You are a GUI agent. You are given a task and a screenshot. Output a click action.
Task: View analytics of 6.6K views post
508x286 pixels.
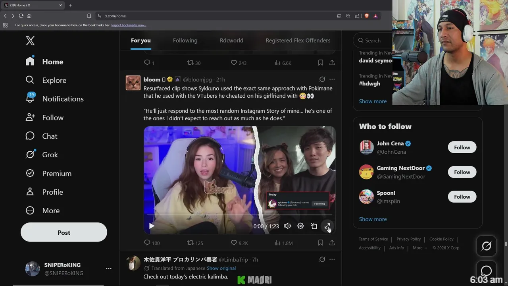point(283,63)
